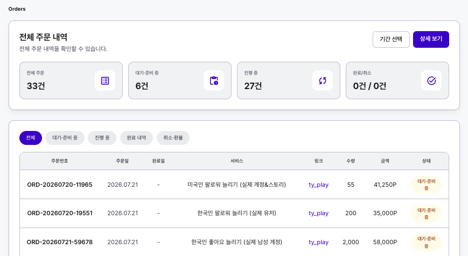The width and height of the screenshot is (468, 256).
Task: Switch to the 취소·환불 filter tab
Action: [173, 138]
